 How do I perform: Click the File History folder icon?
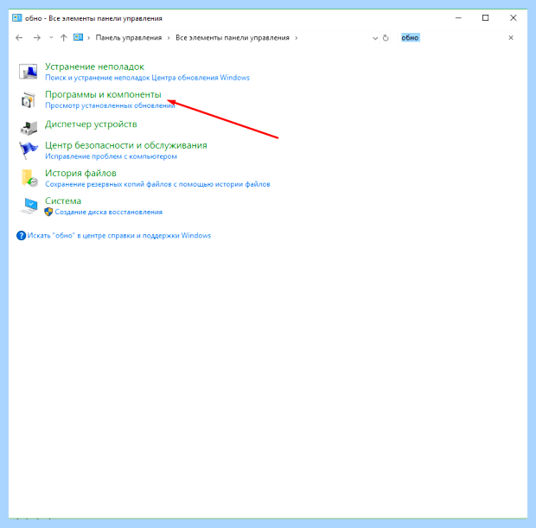pyautogui.click(x=29, y=178)
